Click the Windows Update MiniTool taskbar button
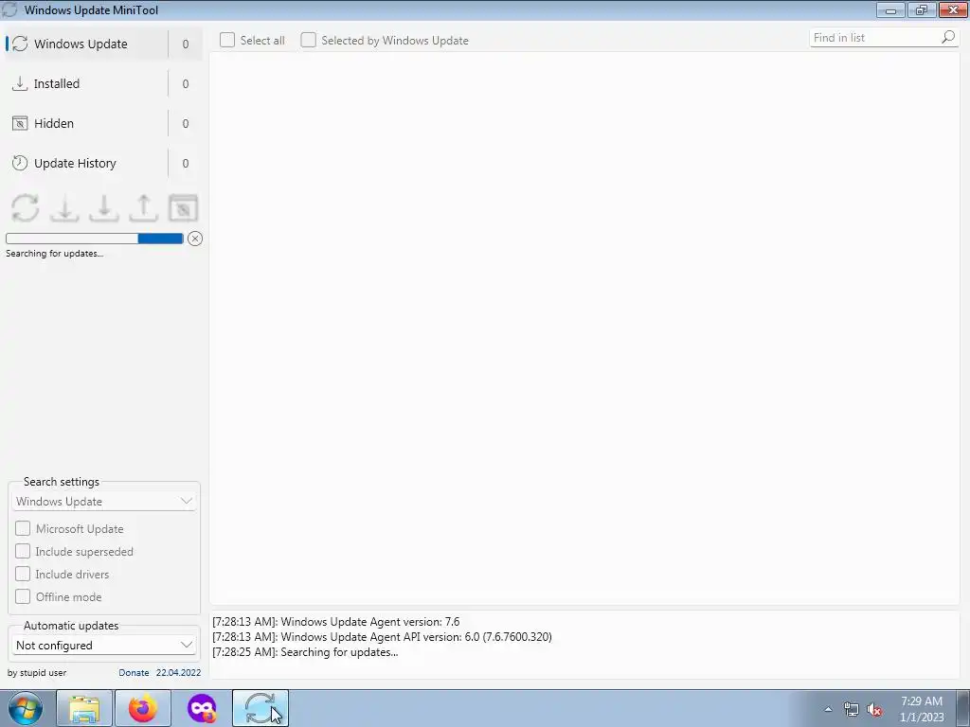Viewport: 970px width, 727px height. coord(260,708)
